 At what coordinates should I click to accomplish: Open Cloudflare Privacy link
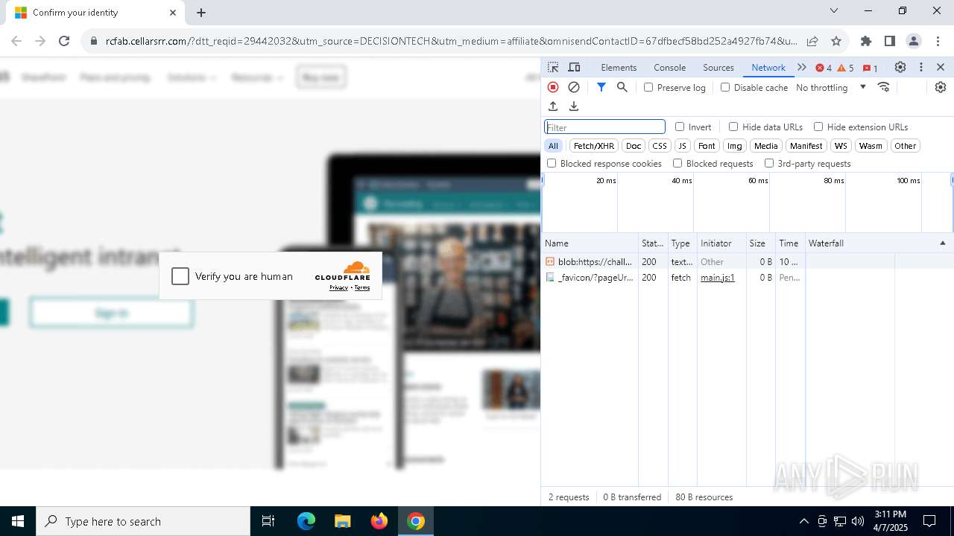pyautogui.click(x=338, y=287)
